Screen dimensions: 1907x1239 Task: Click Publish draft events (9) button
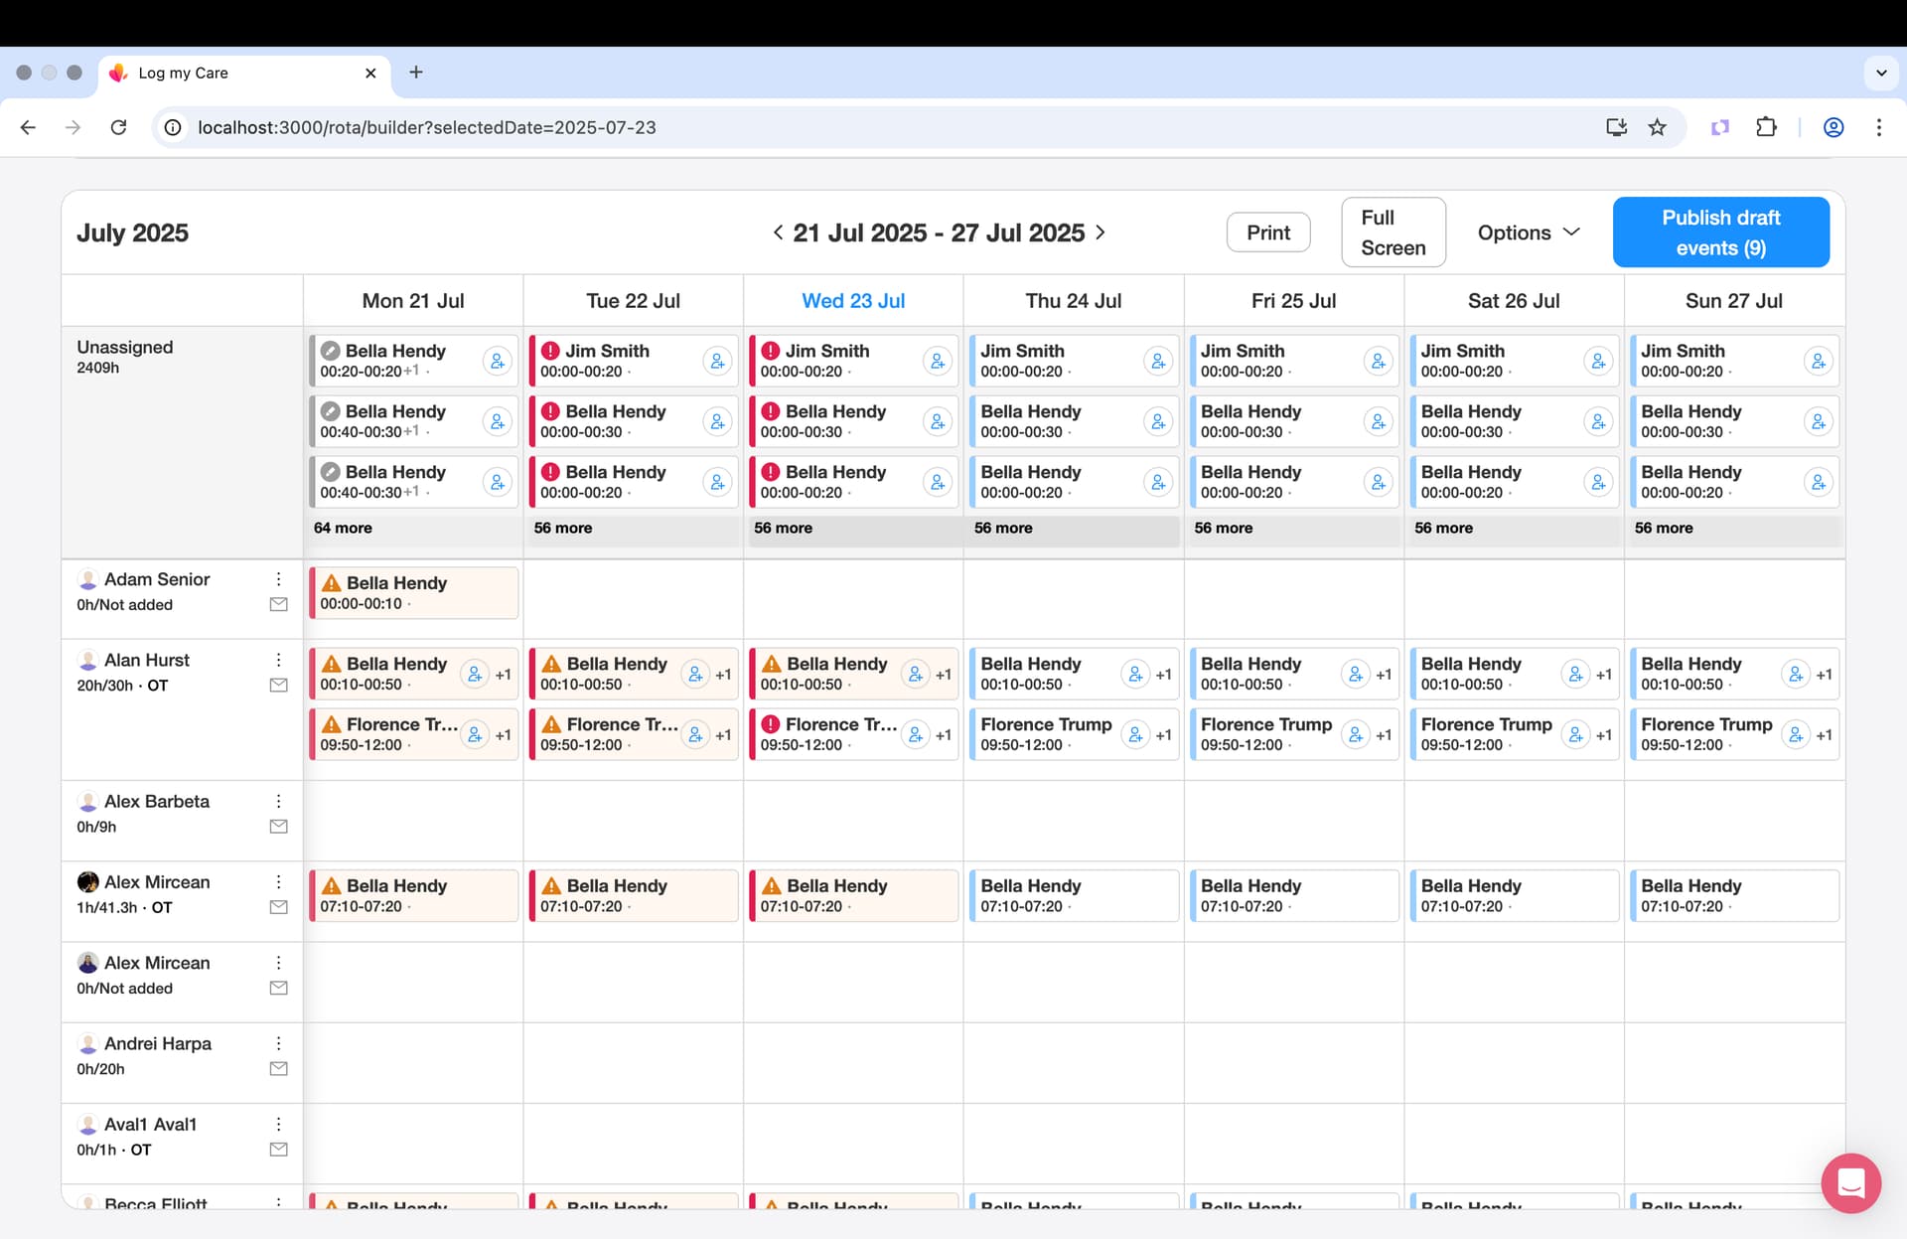[x=1720, y=232]
